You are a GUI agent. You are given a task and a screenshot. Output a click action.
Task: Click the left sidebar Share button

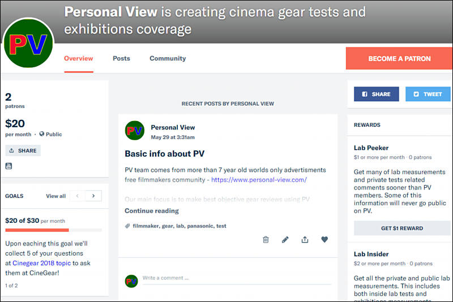tap(23, 150)
